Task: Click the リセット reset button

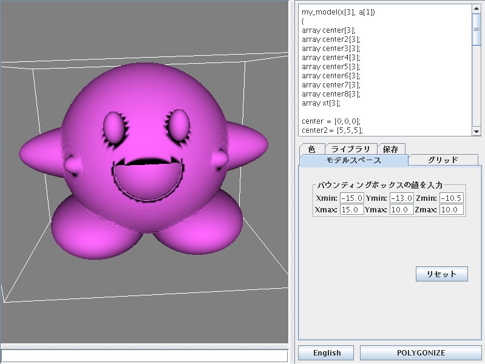Action: [442, 274]
